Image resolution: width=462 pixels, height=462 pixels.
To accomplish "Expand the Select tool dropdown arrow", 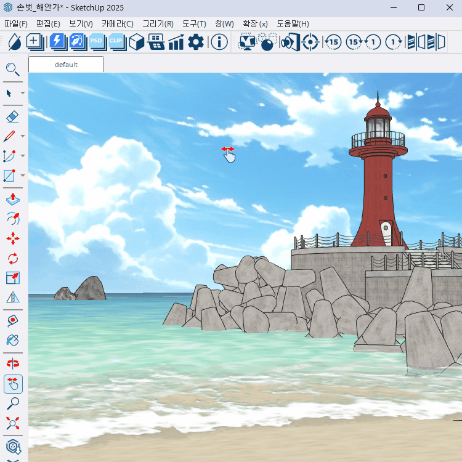I will click(x=23, y=93).
